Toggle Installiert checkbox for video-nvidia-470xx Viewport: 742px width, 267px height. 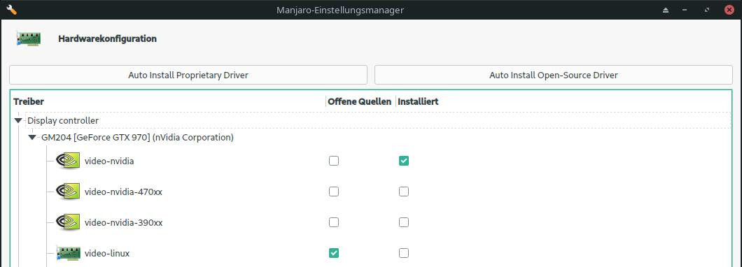click(x=404, y=192)
